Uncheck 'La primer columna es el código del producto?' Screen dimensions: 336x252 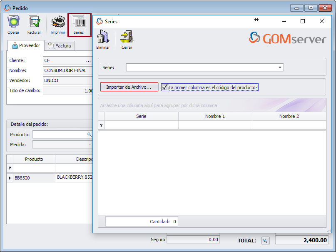pos(165,87)
